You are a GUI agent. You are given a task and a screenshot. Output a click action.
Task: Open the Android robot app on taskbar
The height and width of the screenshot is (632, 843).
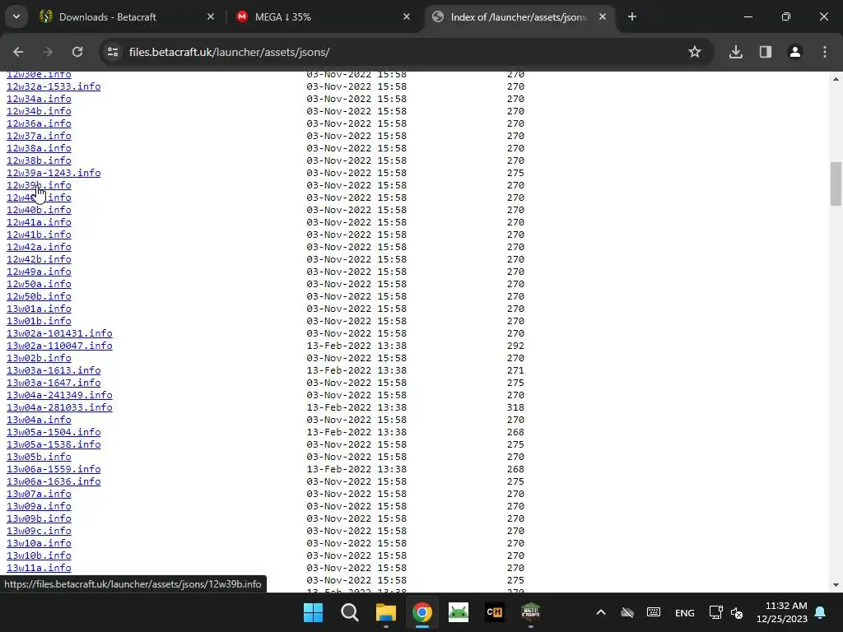[x=458, y=612]
